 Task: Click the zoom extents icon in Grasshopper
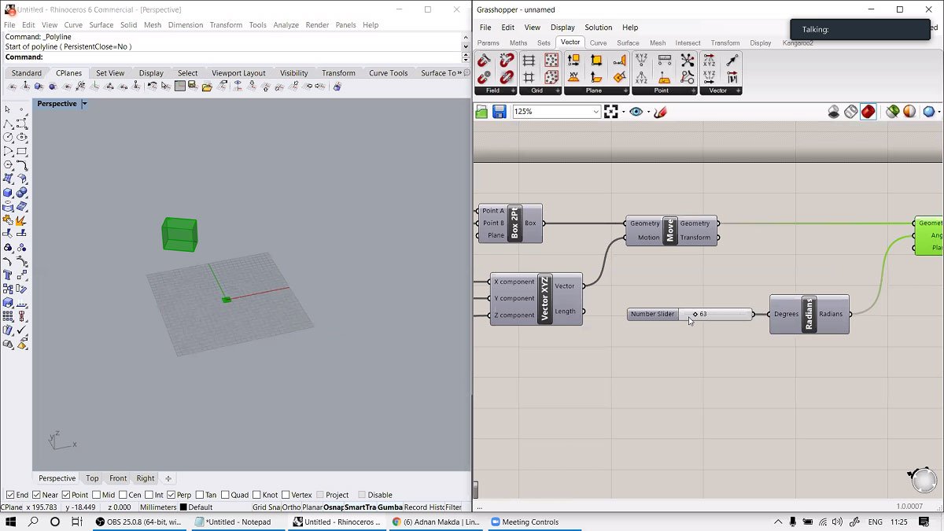(611, 112)
